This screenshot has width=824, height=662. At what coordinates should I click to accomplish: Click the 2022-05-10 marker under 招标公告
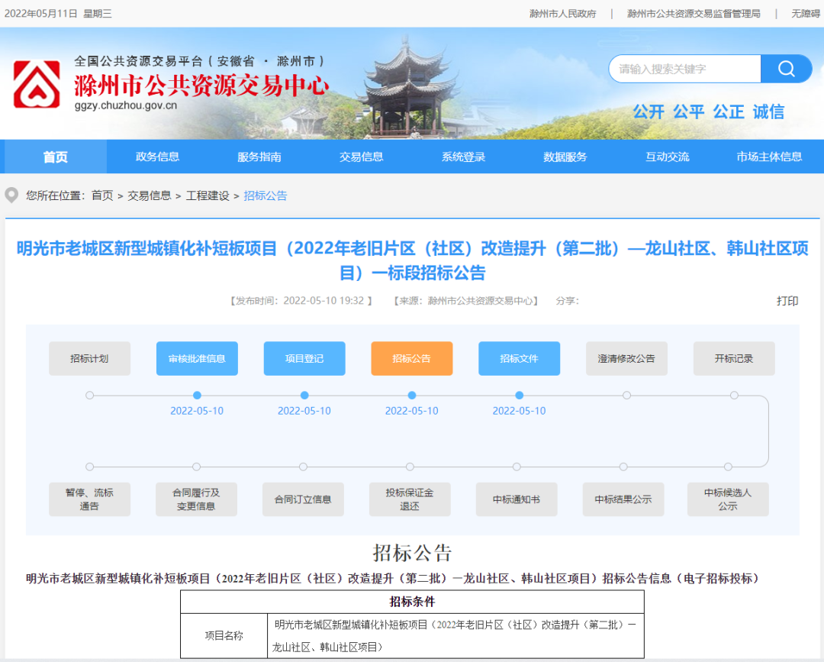pyautogui.click(x=411, y=410)
